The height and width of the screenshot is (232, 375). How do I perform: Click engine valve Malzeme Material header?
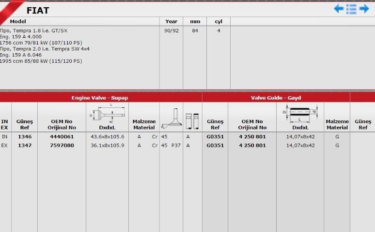tap(144, 125)
